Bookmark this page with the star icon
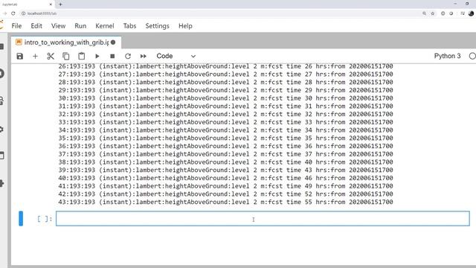Image resolution: width=476 pixels, height=268 pixels. point(433,13)
